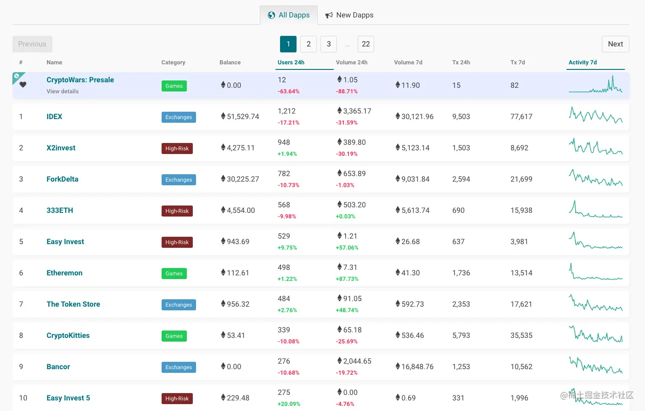Click View details under CryptoWars: Presale
The image size is (645, 411).
pyautogui.click(x=62, y=91)
